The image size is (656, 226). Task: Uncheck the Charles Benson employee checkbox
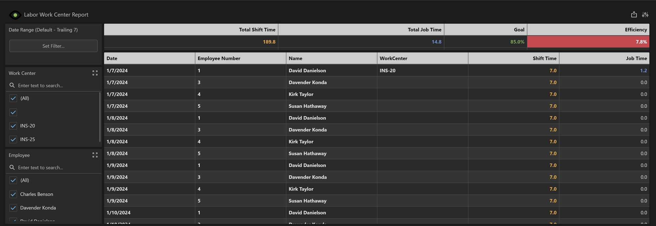[13, 194]
